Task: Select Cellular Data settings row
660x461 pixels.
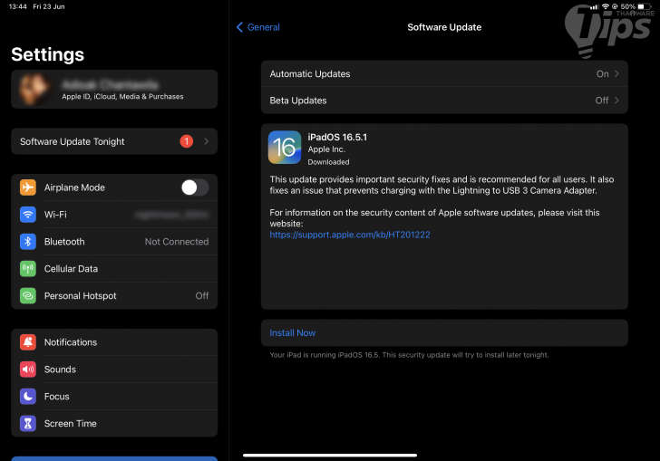Action: point(114,268)
